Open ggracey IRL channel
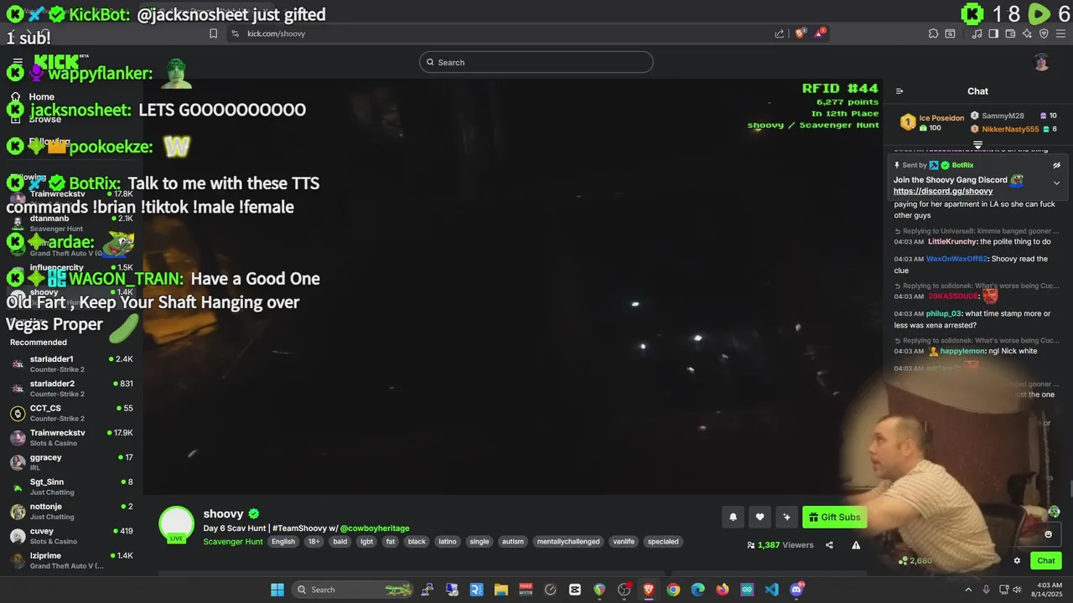This screenshot has width=1073, height=603. pos(71,461)
